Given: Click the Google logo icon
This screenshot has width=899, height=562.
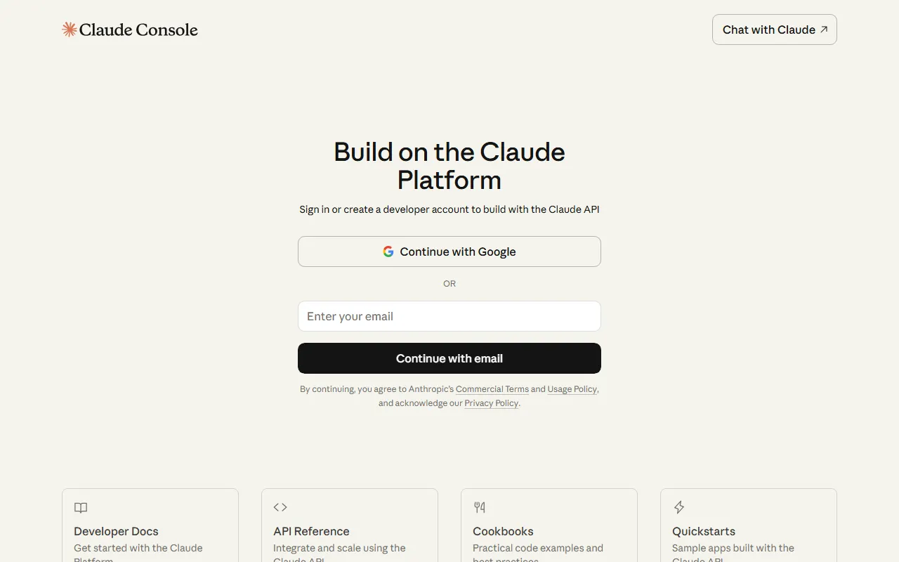Looking at the screenshot, I should click(x=388, y=251).
